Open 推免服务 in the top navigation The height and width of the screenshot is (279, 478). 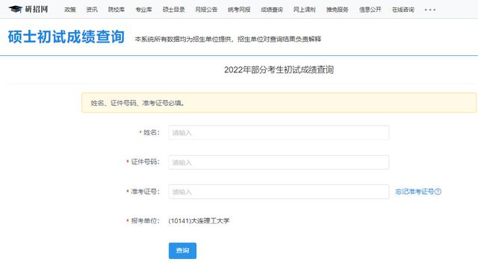click(x=337, y=10)
